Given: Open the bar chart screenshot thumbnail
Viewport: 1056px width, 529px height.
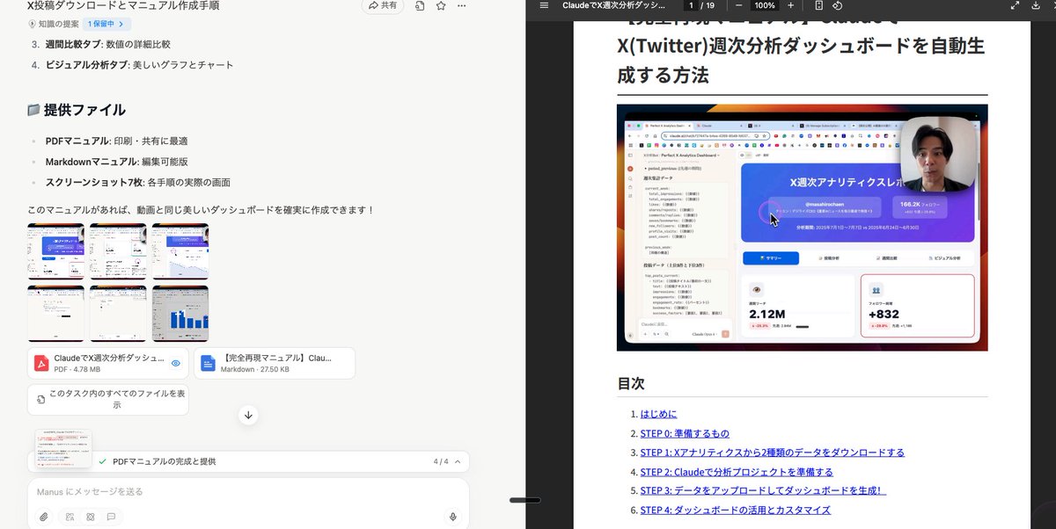Looking at the screenshot, I should coord(180,313).
